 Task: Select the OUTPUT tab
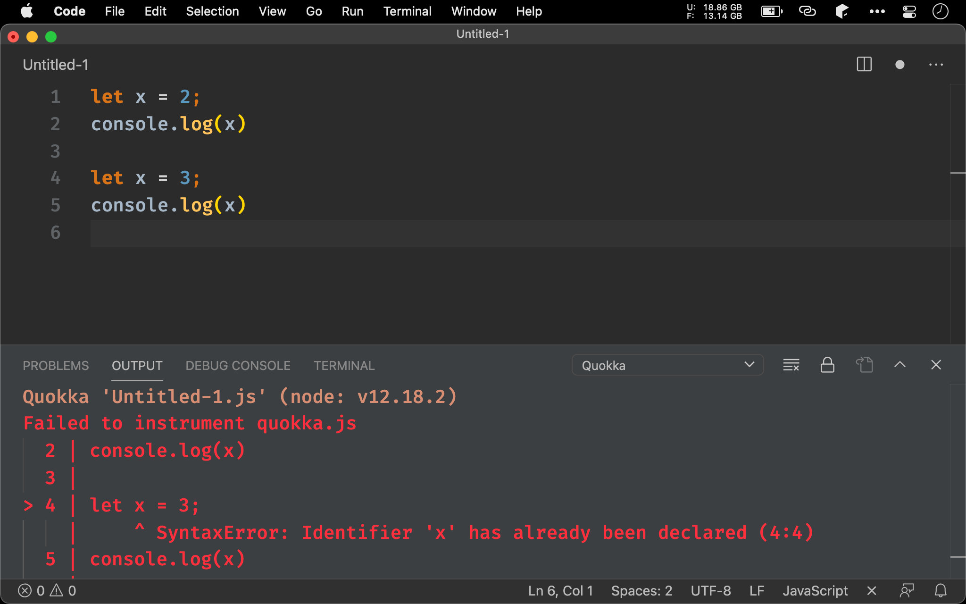pyautogui.click(x=137, y=365)
